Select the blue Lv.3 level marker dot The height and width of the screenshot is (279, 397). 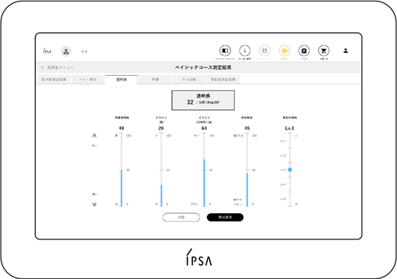[x=290, y=170]
